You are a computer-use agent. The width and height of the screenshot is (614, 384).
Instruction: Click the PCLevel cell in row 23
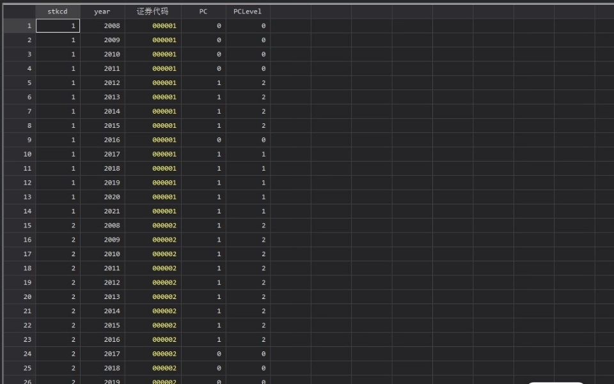pyautogui.click(x=248, y=340)
